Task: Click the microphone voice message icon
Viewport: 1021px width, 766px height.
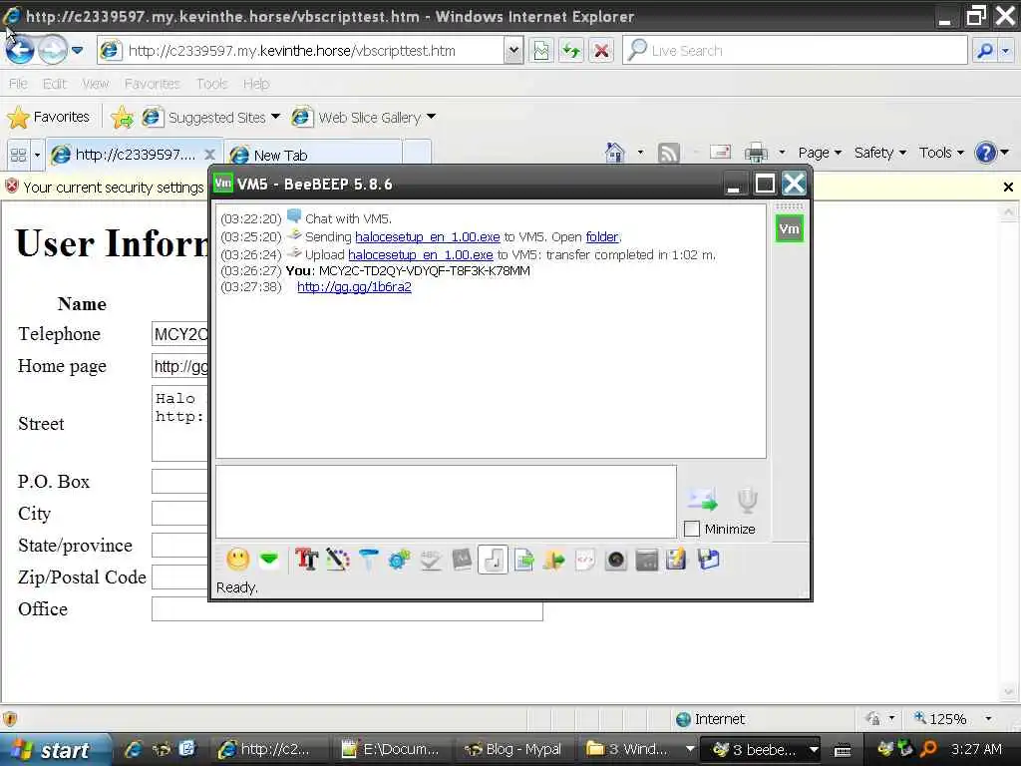Action: coord(747,499)
